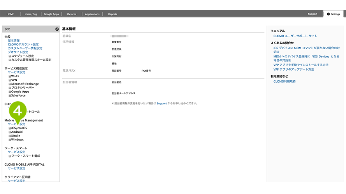Expand Google Apps in the sidebar tree

point(10,92)
